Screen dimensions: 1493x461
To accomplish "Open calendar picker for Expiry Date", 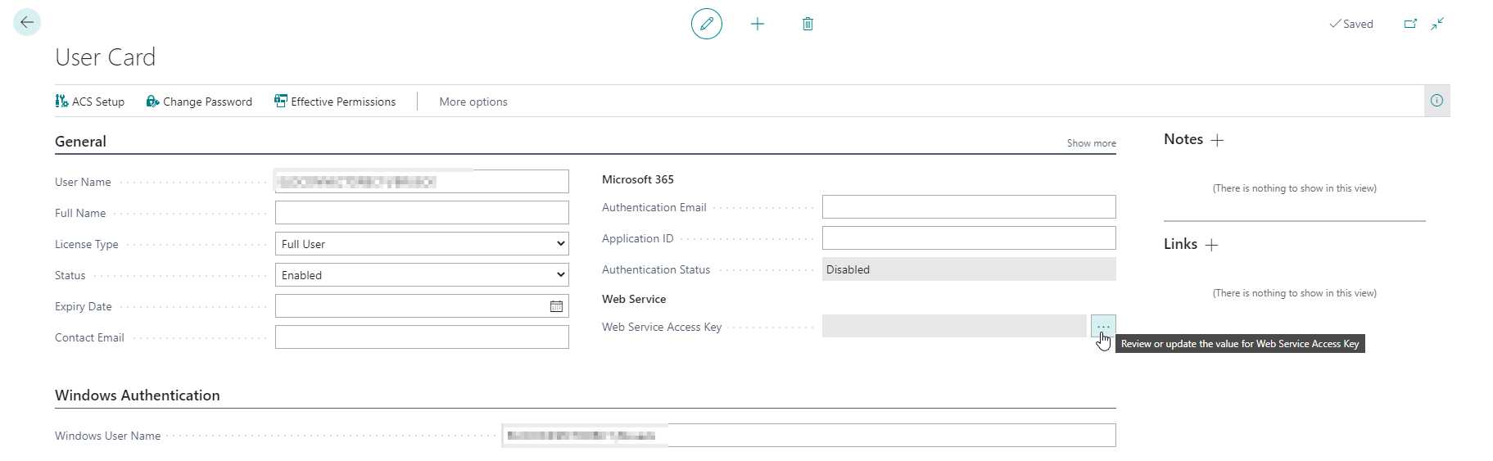I will 556,306.
